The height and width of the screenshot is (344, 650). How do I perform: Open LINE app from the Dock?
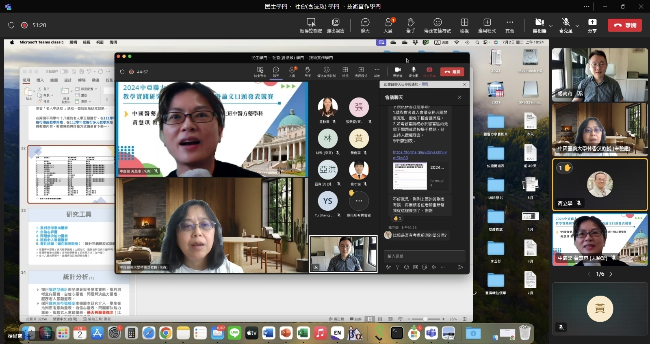click(x=234, y=333)
